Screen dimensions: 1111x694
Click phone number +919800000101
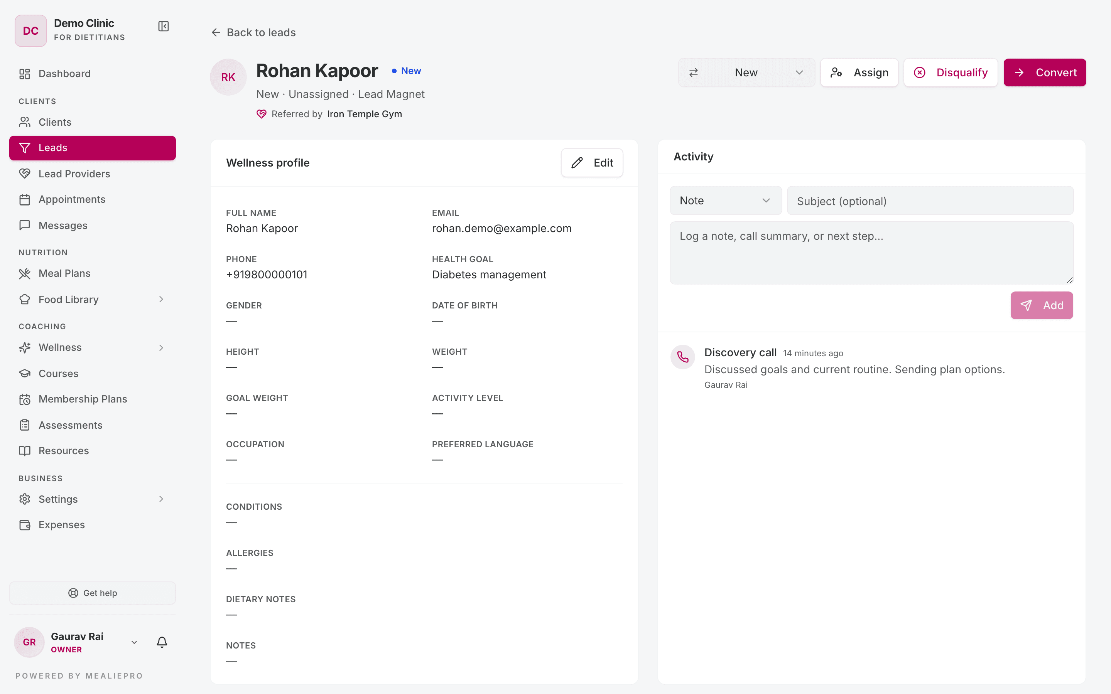coord(267,275)
